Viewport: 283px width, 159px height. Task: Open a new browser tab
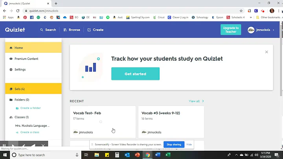(56, 4)
